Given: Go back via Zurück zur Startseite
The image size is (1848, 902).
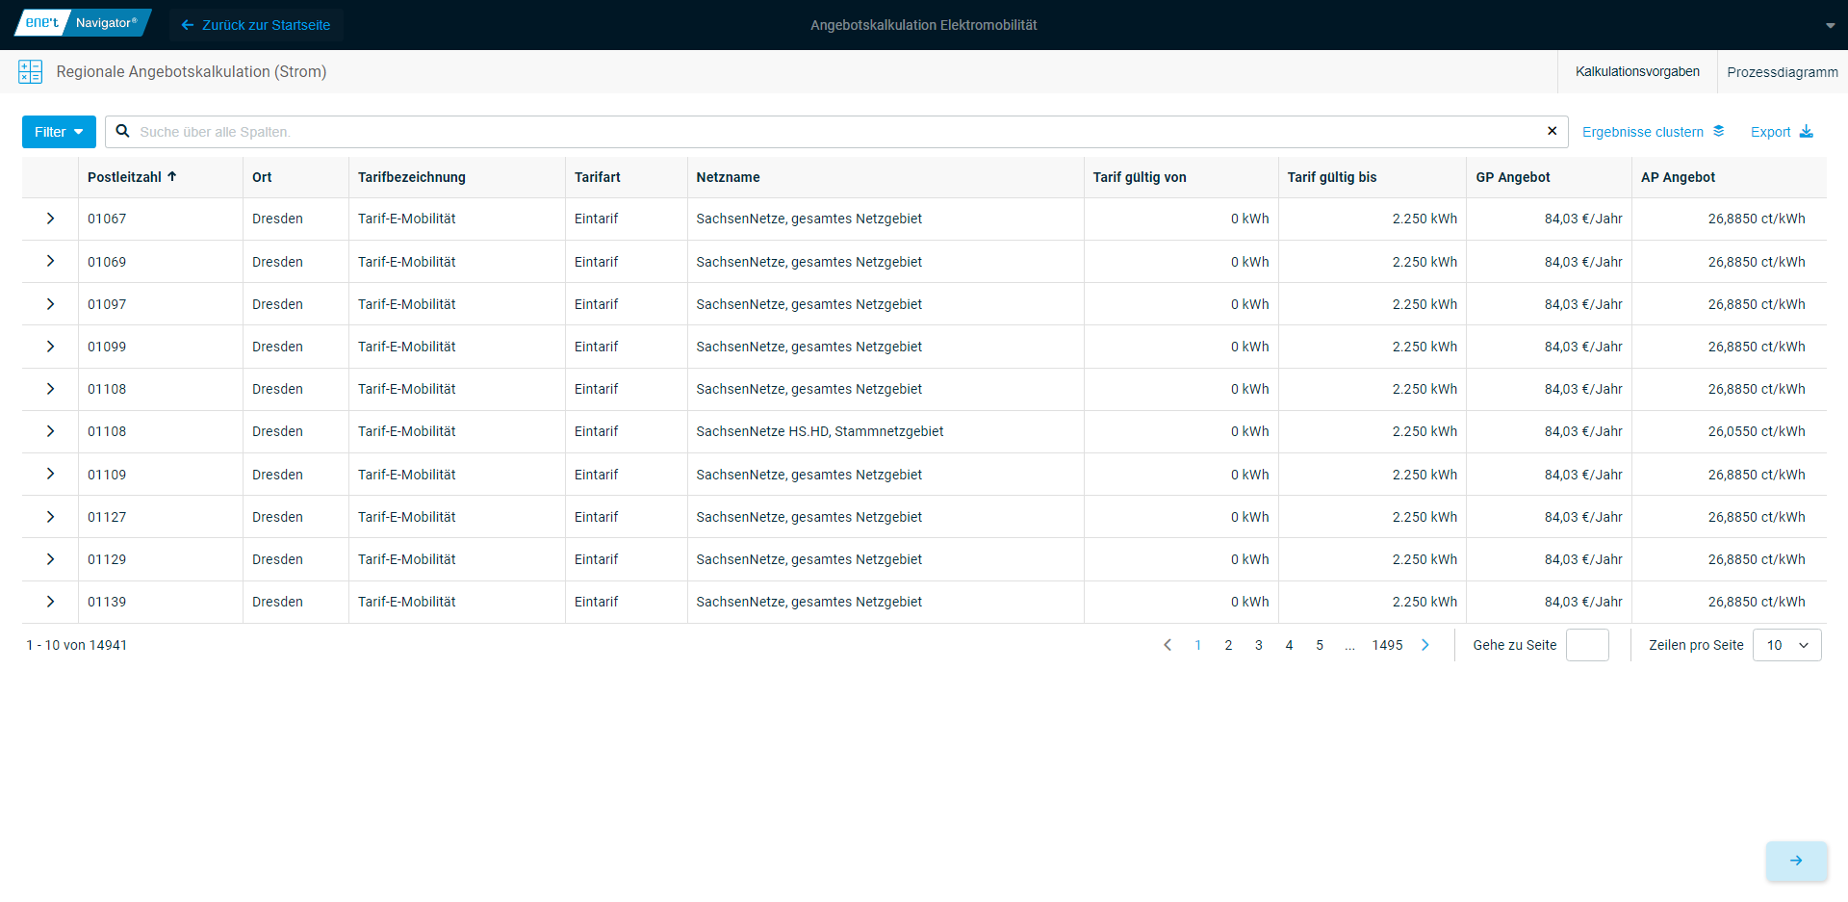Looking at the screenshot, I should point(256,25).
